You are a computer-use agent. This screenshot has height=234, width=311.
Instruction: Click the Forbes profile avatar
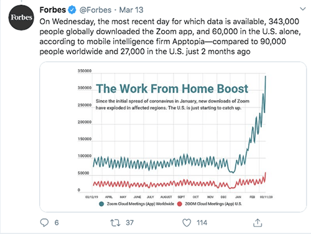(x=21, y=17)
